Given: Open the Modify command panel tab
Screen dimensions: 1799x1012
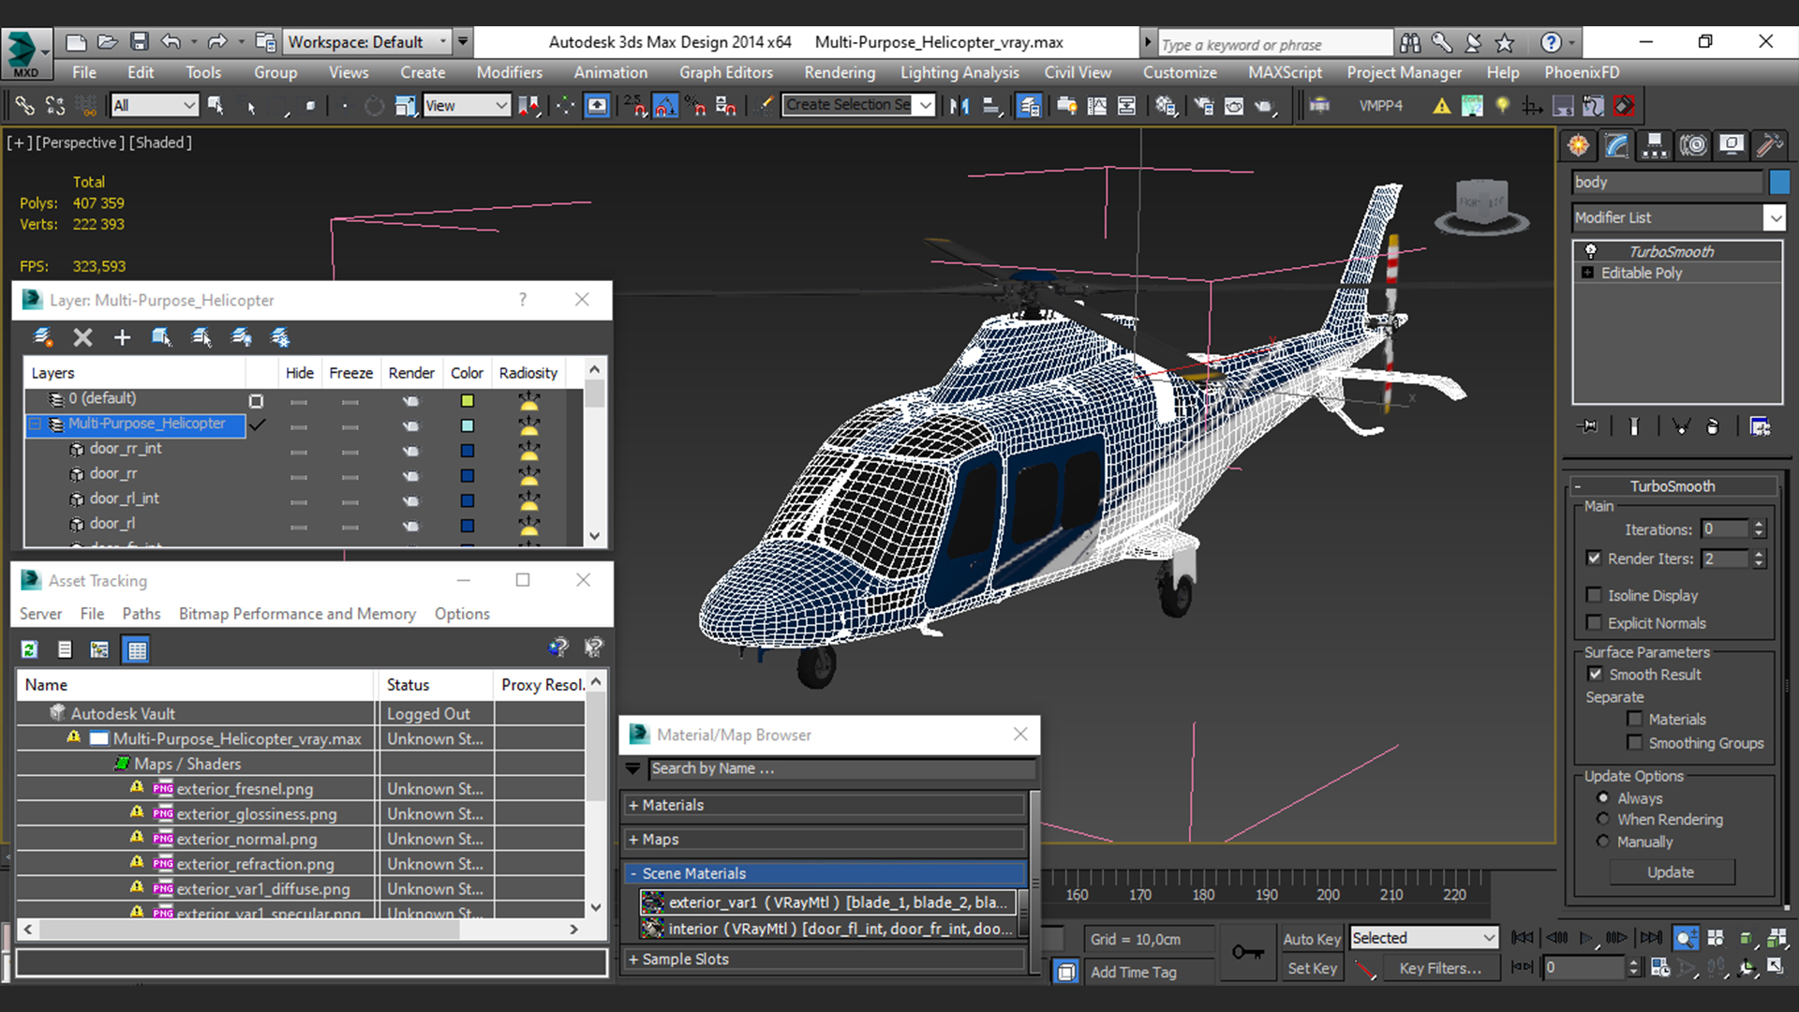Looking at the screenshot, I should (x=1616, y=145).
